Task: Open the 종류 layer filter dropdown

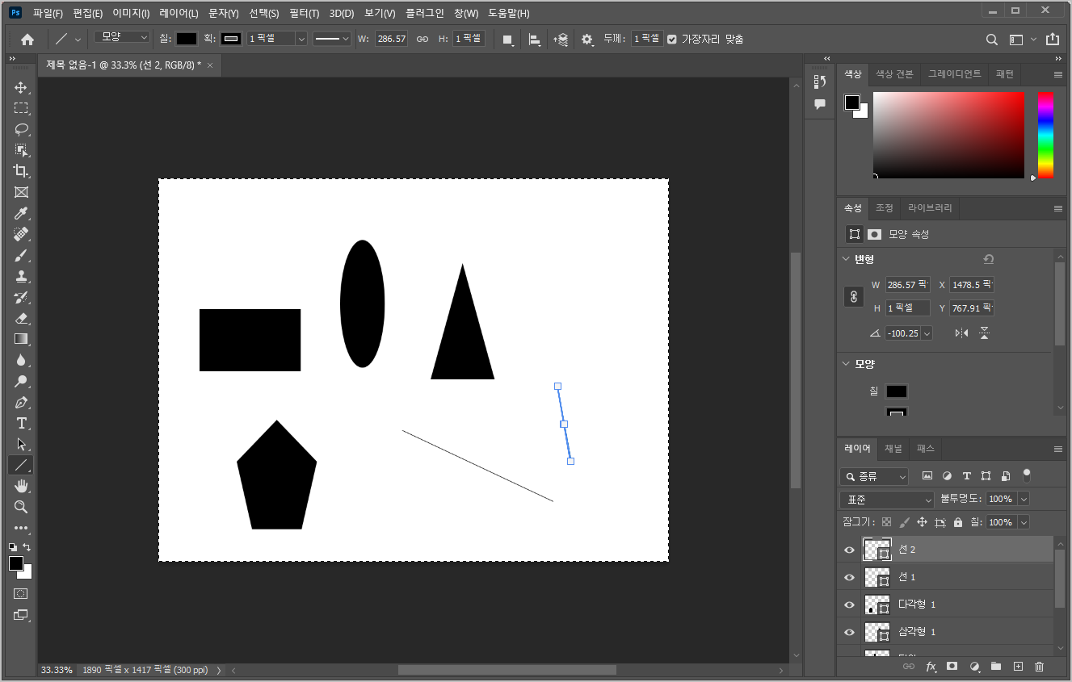Action: (874, 477)
